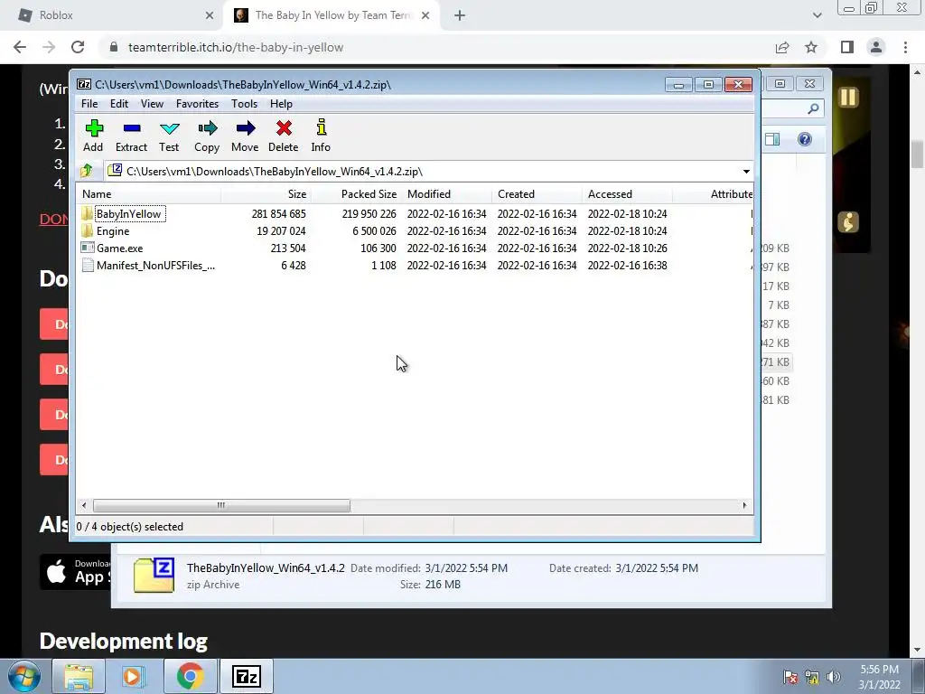Open the Chrome three-dot menu
Viewport: 925px width, 694px height.
point(905,47)
